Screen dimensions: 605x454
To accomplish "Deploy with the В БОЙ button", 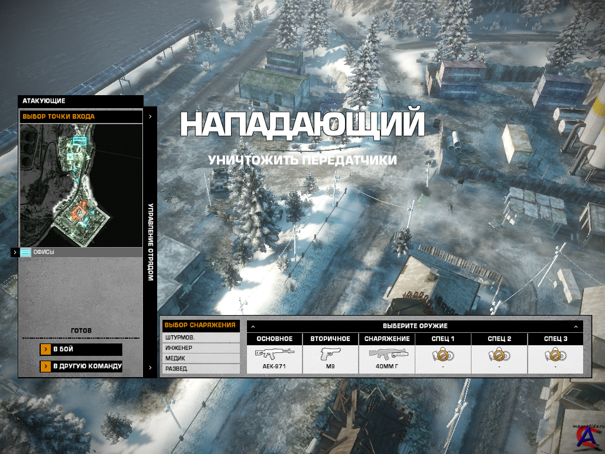I will [x=81, y=349].
